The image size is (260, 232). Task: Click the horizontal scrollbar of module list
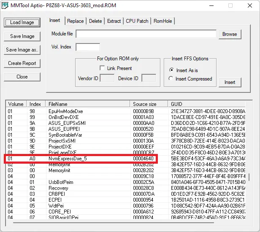(x=114, y=223)
